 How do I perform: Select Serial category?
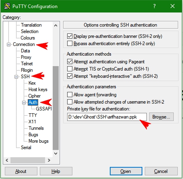[x=26, y=148]
